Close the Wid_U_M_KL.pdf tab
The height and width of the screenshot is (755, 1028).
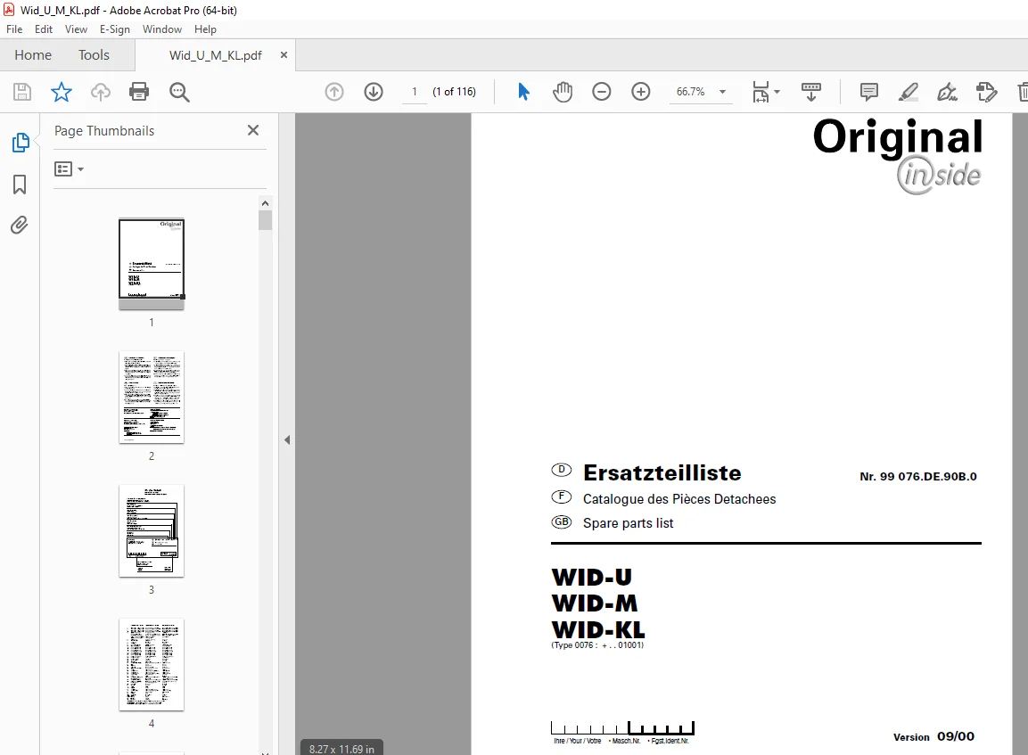tap(284, 55)
